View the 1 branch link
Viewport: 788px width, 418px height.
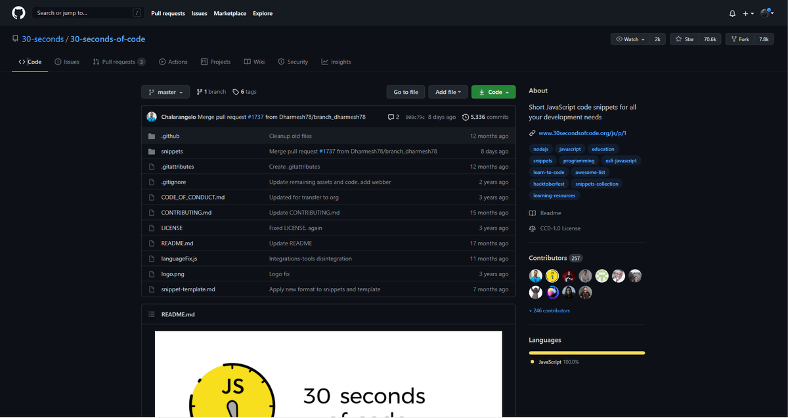click(211, 92)
